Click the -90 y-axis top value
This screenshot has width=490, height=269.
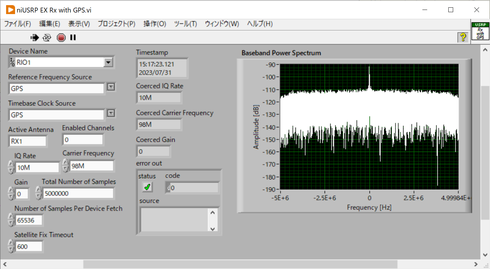tap(271, 65)
